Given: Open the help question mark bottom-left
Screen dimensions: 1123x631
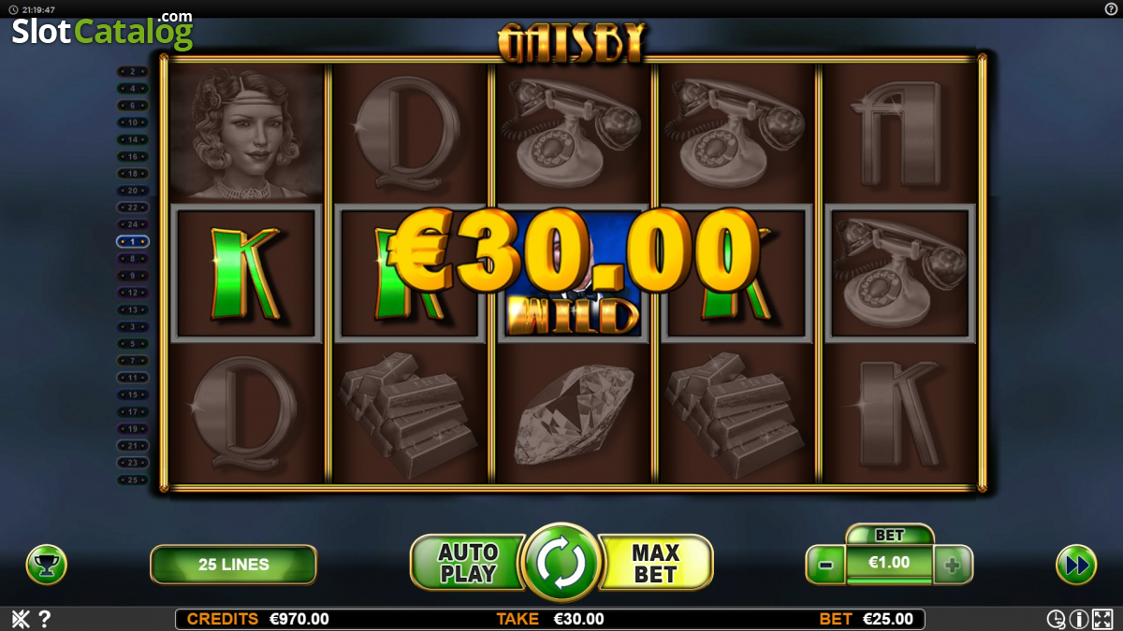Looking at the screenshot, I should pyautogui.click(x=44, y=619).
